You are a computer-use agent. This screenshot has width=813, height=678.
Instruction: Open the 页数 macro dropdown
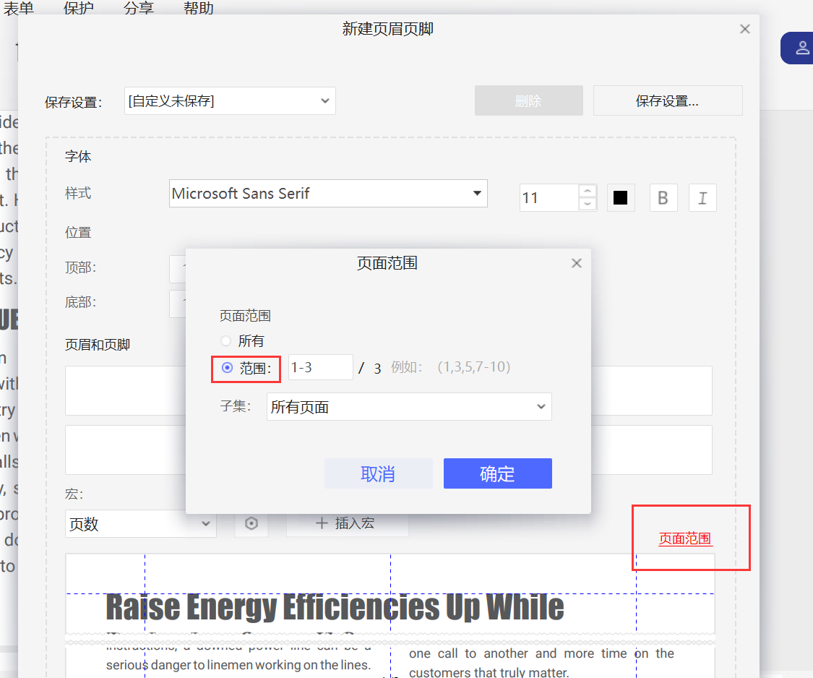140,523
